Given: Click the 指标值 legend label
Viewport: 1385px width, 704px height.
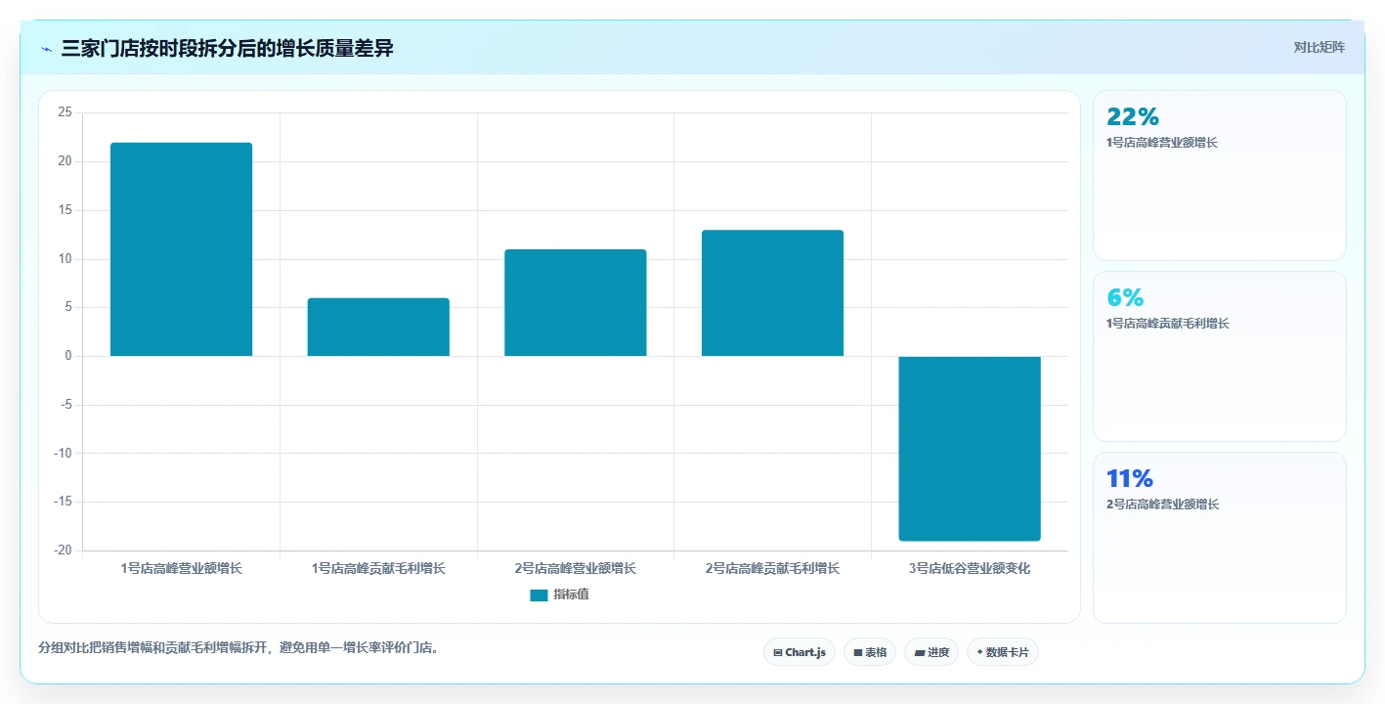Looking at the screenshot, I should click(571, 594).
